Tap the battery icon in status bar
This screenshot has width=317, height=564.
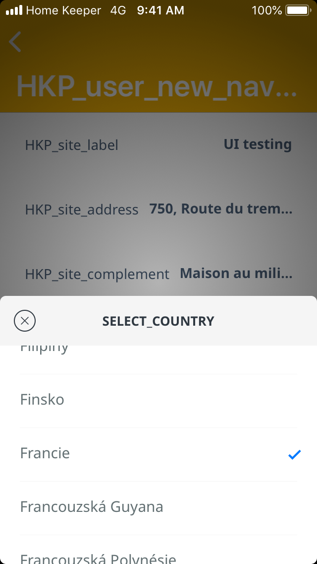point(297,10)
